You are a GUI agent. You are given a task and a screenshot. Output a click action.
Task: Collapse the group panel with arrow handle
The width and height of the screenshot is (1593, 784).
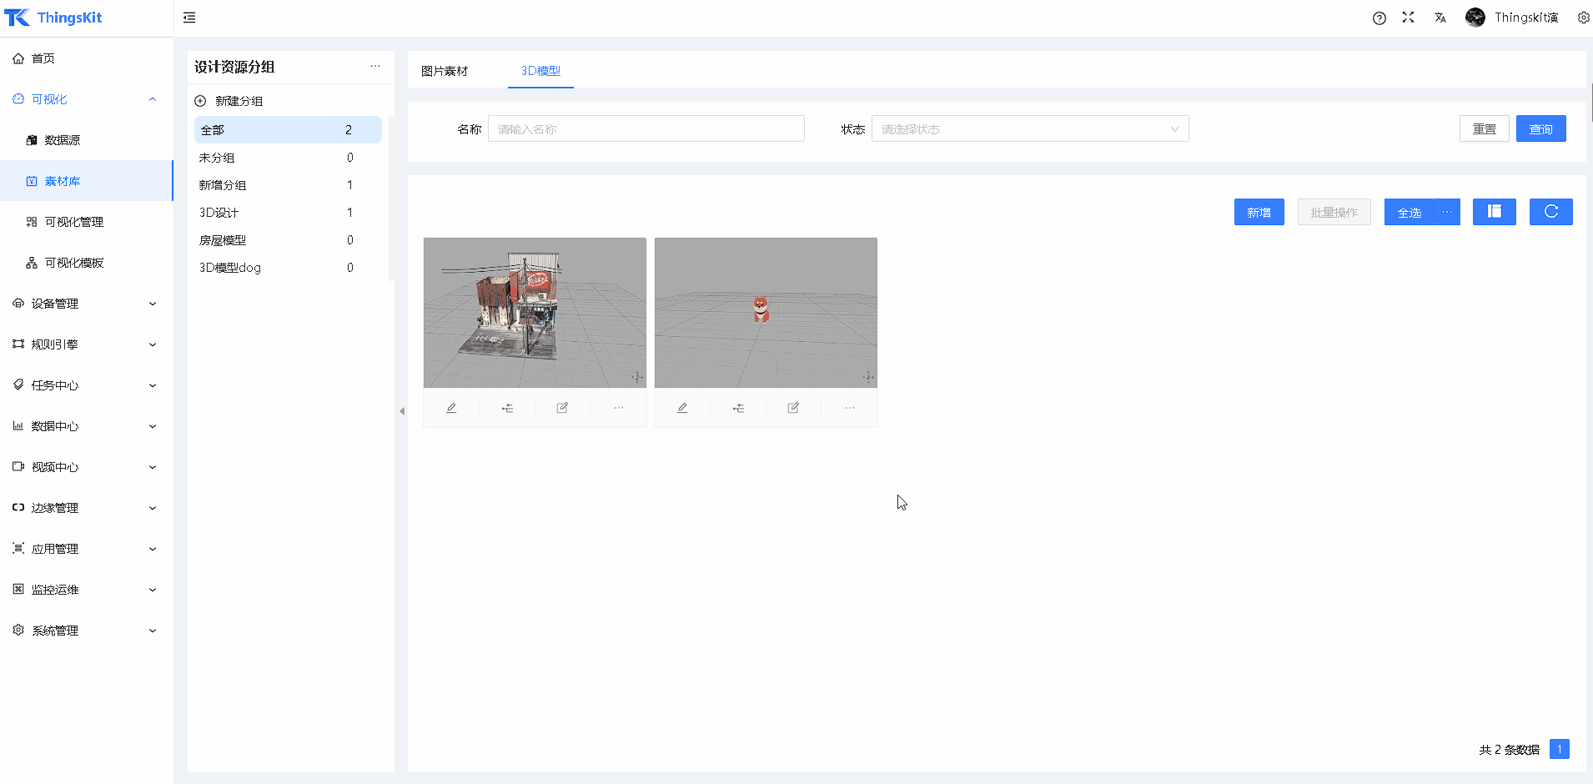402,411
